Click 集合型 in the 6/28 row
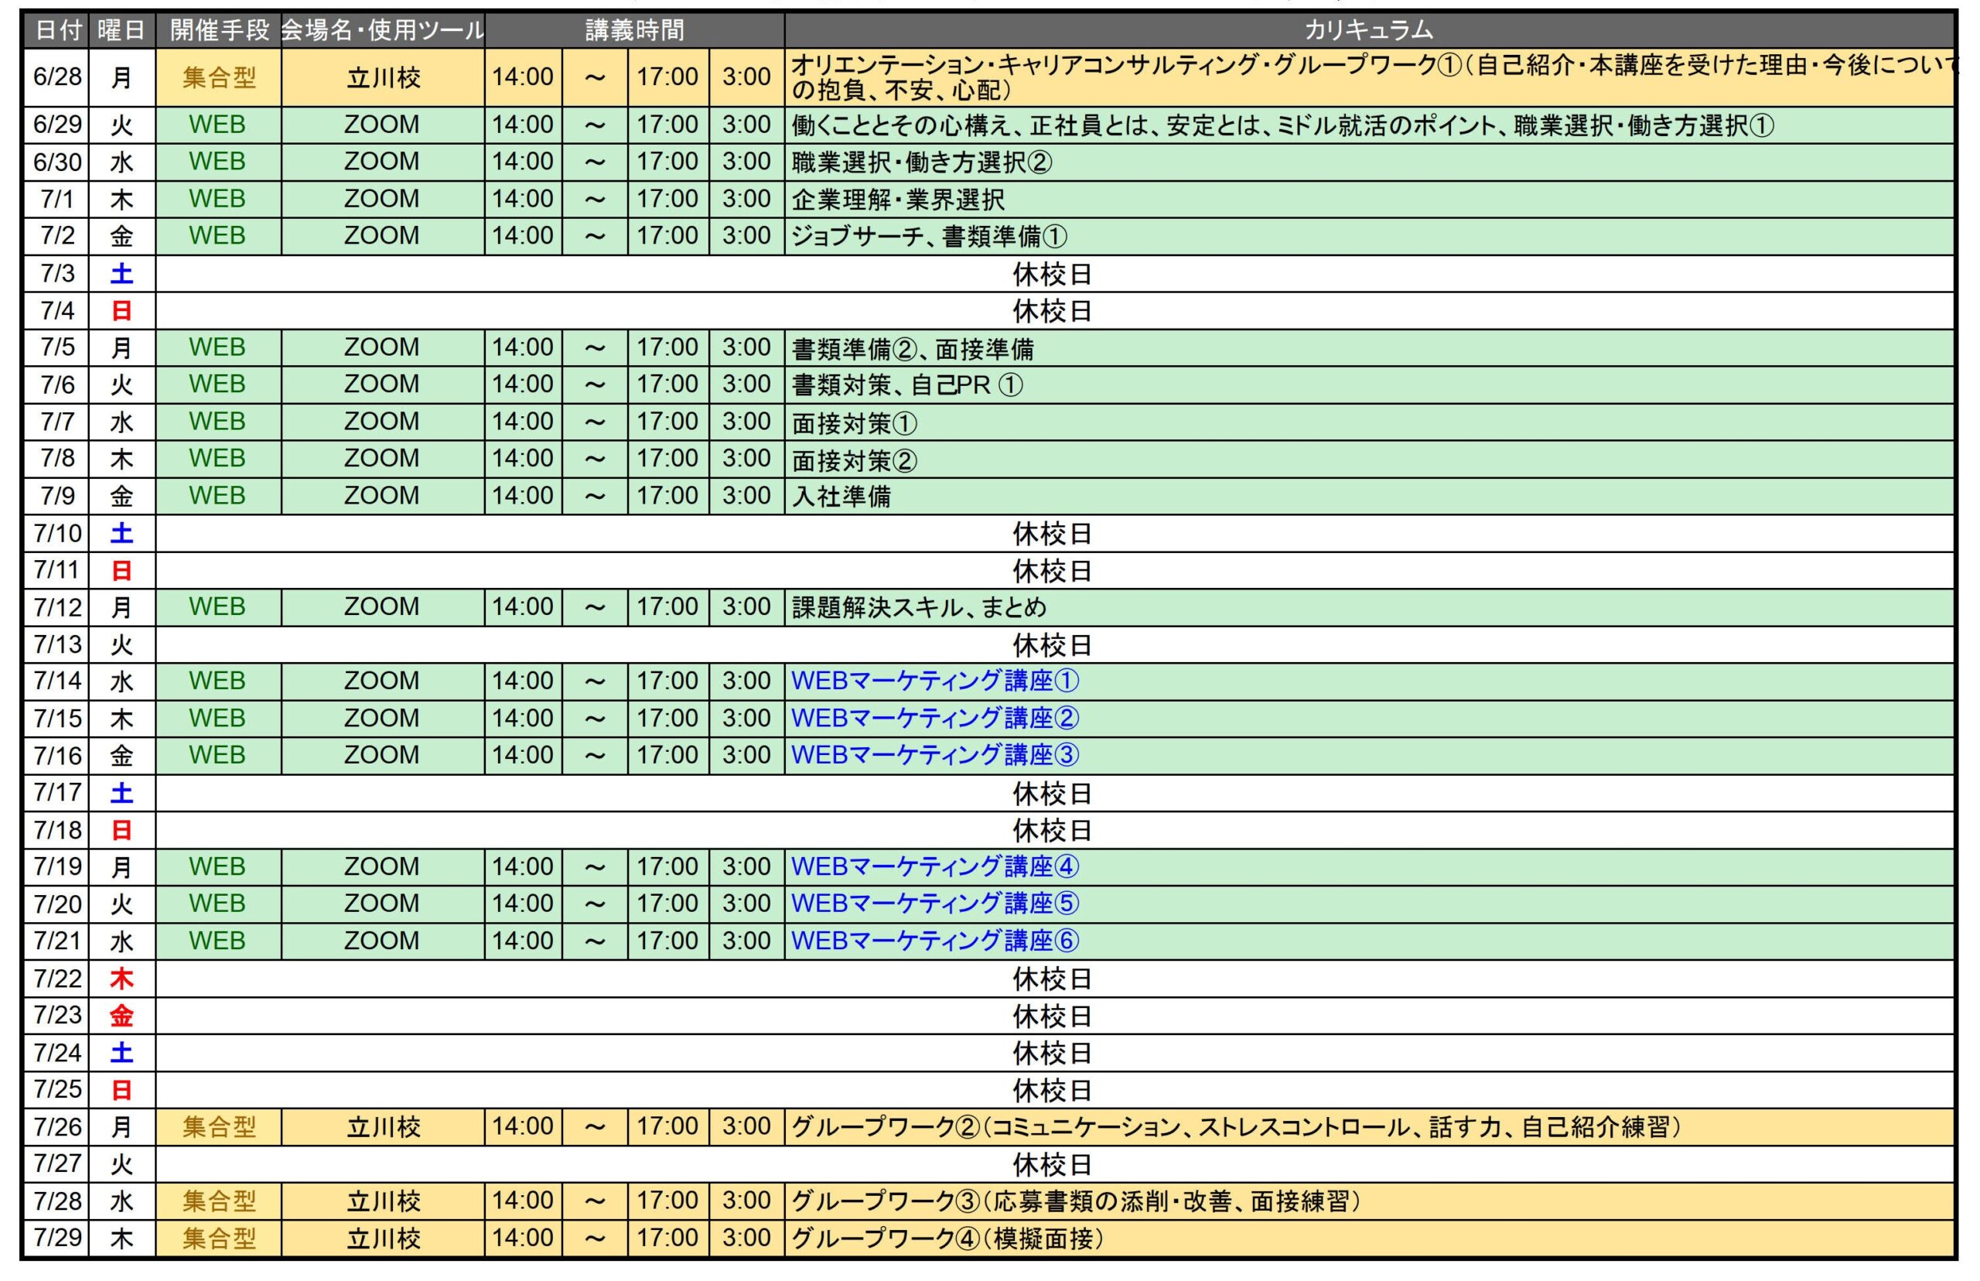This screenshot has height=1281, width=1980. pos(219,77)
